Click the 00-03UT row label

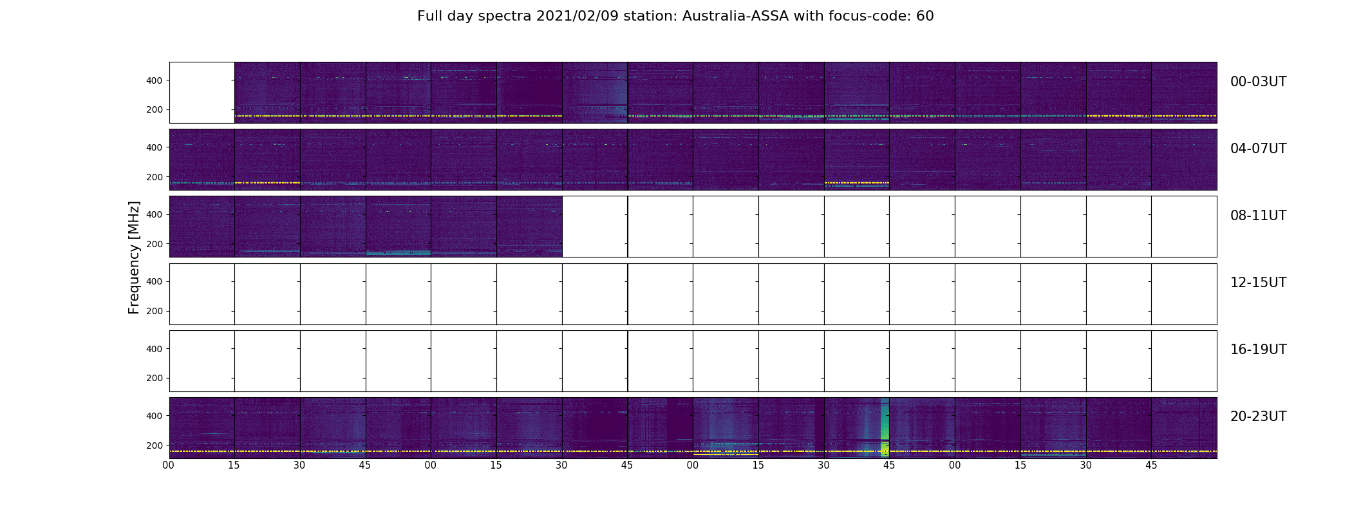tap(1258, 82)
